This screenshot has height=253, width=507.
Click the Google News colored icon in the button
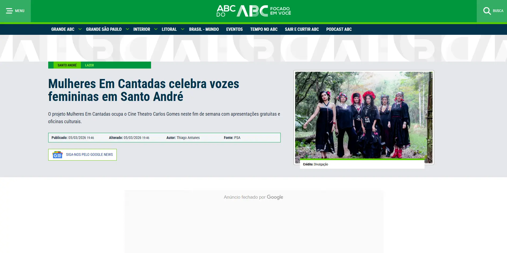tap(57, 155)
